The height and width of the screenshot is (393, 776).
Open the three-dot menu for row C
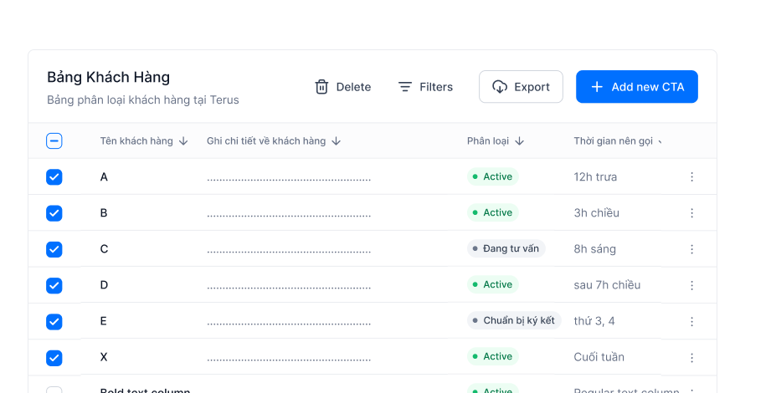(x=691, y=249)
